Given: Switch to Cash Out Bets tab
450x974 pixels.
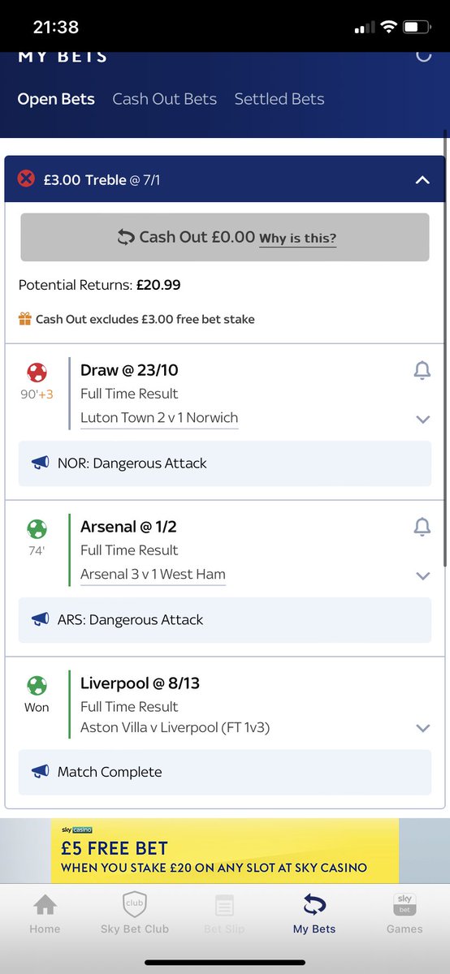Looking at the screenshot, I should pos(165,99).
